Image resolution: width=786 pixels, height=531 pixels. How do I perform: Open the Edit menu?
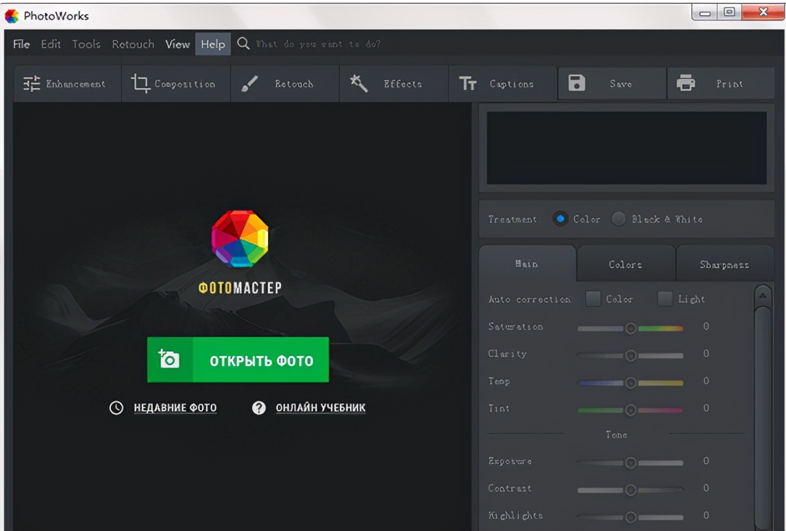point(51,44)
